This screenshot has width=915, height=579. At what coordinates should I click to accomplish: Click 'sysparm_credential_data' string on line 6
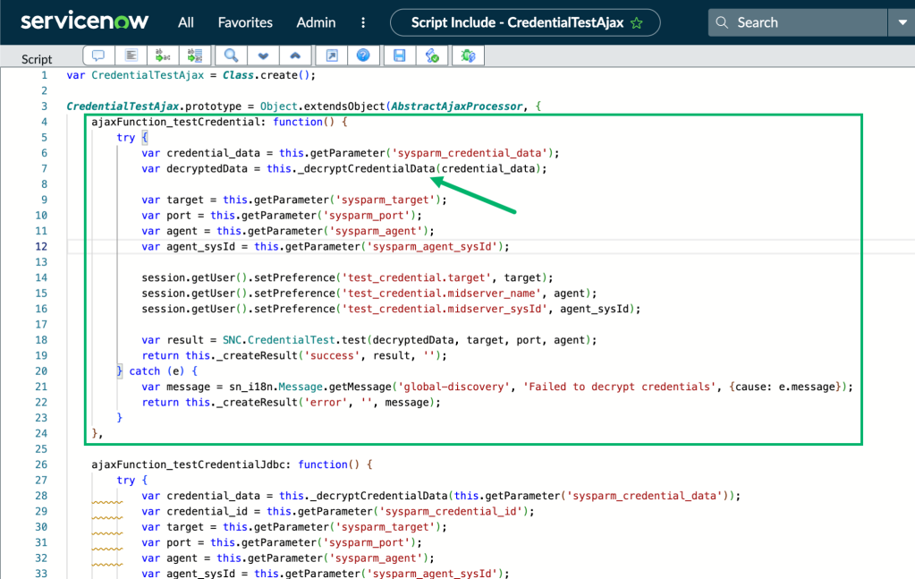tap(471, 153)
